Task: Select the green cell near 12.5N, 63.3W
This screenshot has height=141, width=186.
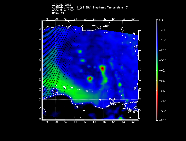Action: pyautogui.click(x=120, y=84)
